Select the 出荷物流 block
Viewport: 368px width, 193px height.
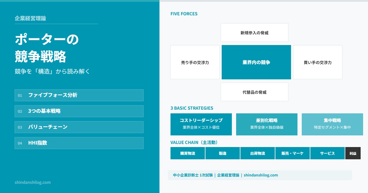point(258,153)
